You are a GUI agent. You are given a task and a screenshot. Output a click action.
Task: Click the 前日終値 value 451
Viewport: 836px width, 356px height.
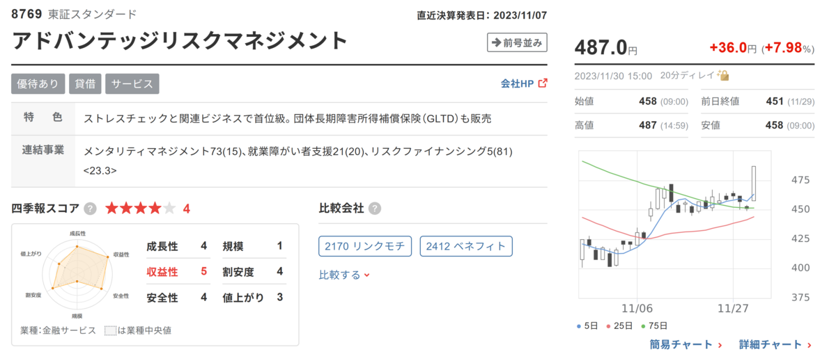pos(775,102)
